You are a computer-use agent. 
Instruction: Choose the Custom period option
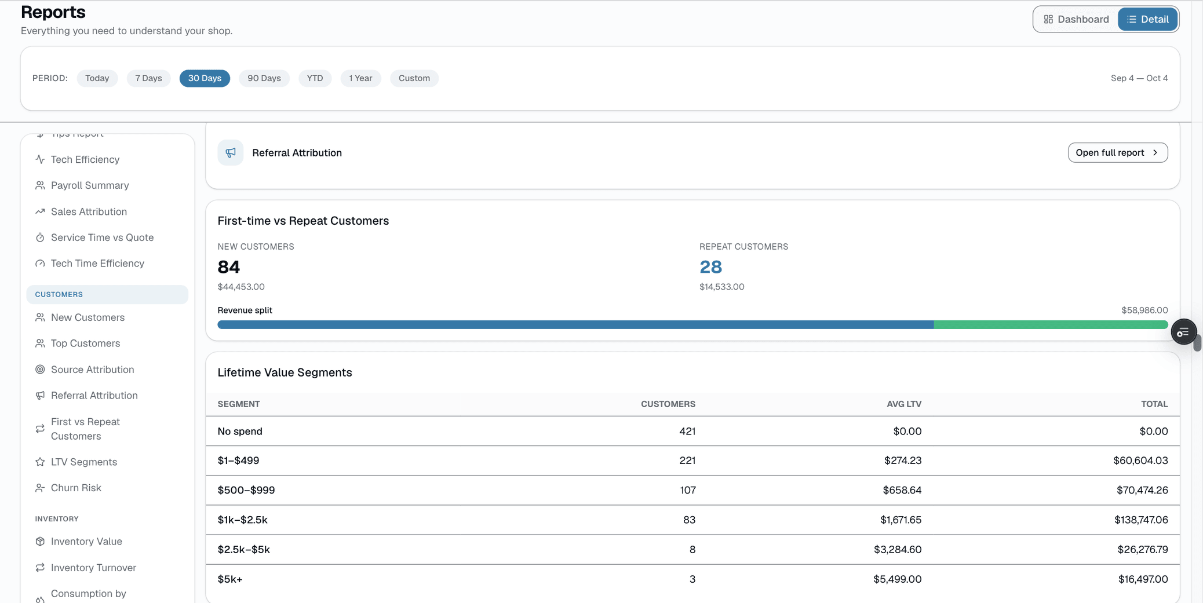[414, 78]
